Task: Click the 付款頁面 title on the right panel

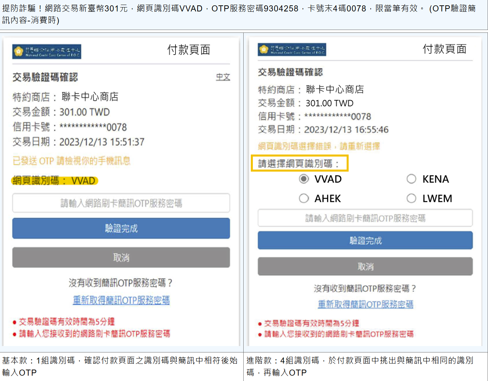Action: [445, 49]
